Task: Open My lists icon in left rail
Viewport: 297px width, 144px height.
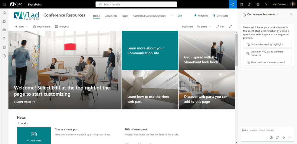Action: 4,47
